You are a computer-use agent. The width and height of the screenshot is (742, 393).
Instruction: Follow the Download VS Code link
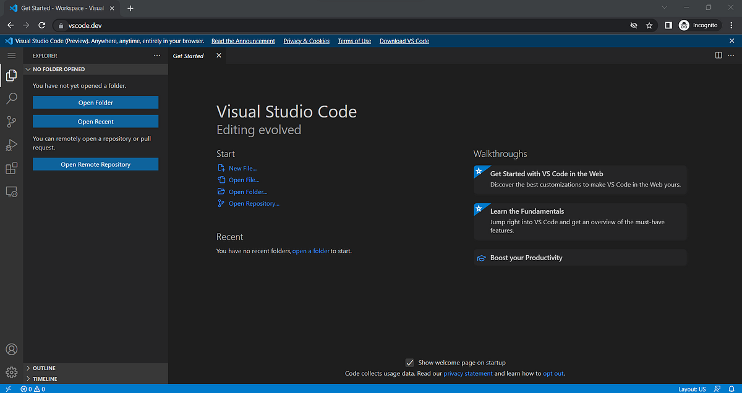click(404, 41)
